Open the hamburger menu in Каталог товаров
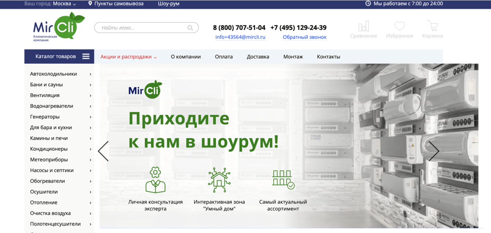 [86, 56]
